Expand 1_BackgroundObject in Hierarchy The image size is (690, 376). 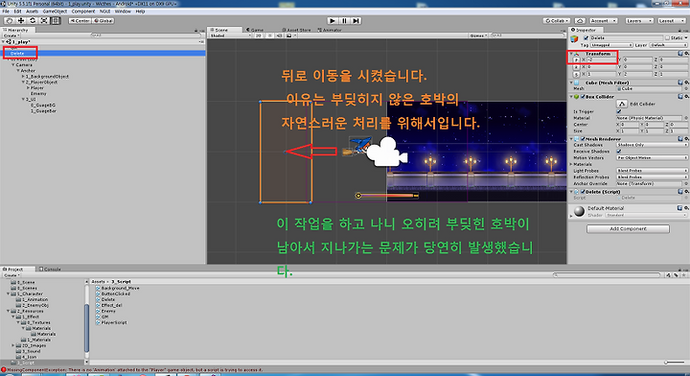click(x=23, y=76)
